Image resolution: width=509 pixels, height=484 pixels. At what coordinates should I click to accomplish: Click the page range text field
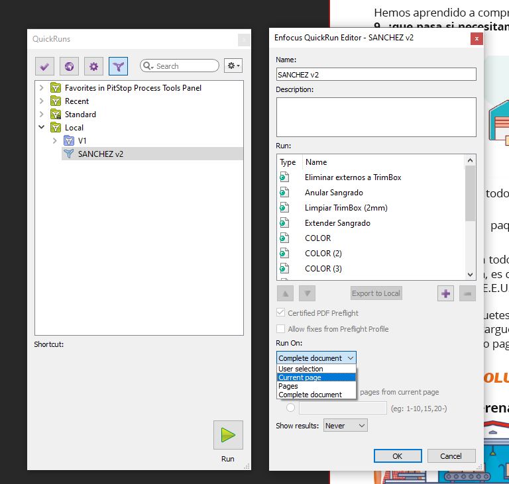pos(343,408)
